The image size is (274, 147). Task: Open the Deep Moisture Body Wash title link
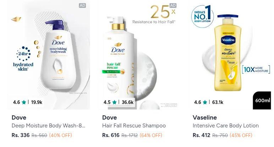(48, 126)
